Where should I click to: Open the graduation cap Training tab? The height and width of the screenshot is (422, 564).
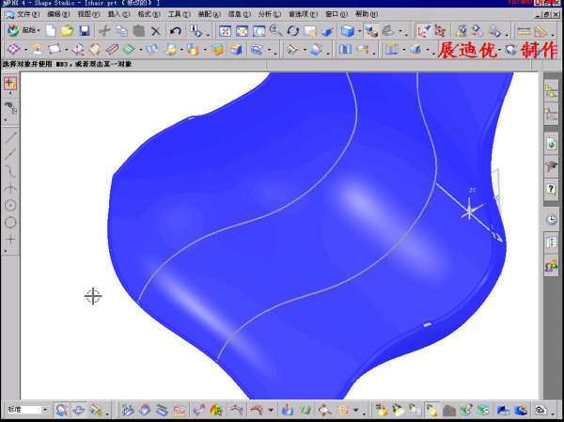(551, 167)
